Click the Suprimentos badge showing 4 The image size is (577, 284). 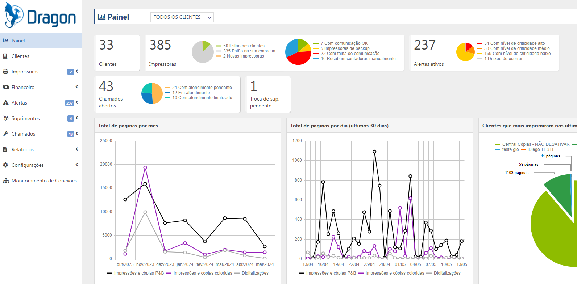pos(71,118)
